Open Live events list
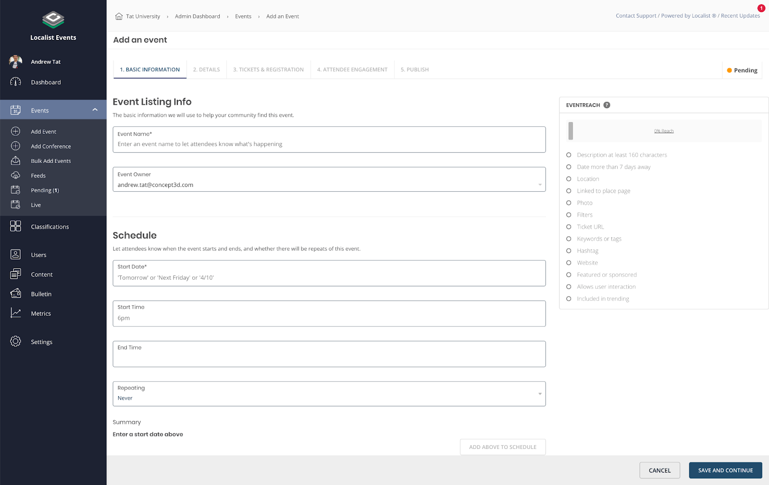Viewport: 769px width, 485px height. coord(36,205)
